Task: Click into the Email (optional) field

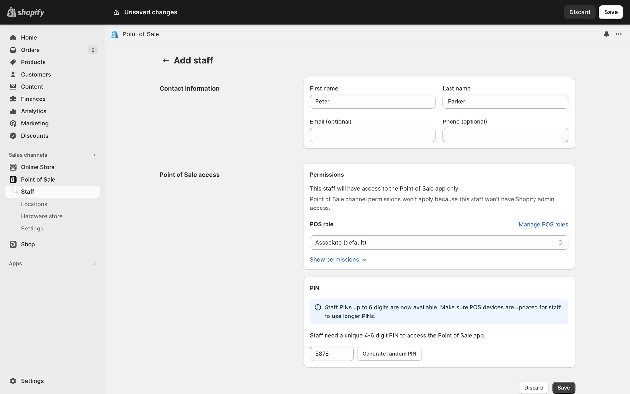Action: 372,135
